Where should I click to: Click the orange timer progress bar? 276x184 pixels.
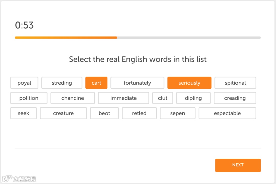[x=66, y=38]
